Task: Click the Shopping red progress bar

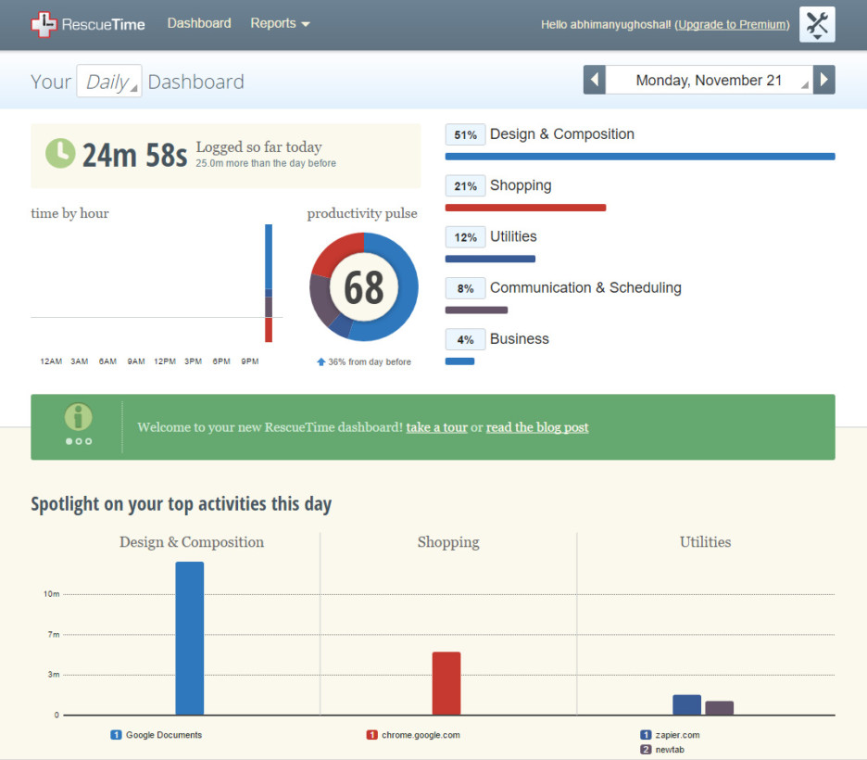Action: point(525,208)
